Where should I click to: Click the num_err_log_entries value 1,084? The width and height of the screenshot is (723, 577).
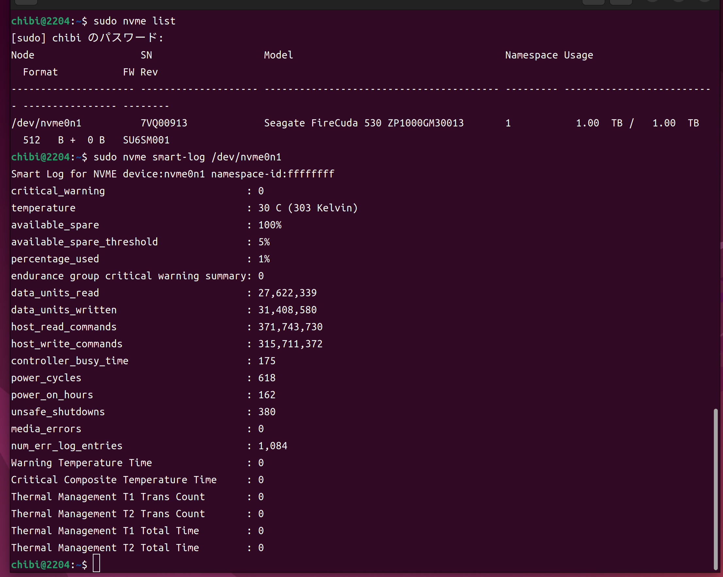tap(272, 446)
